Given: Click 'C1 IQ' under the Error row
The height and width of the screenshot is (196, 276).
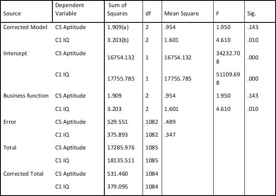Looking at the screenshot, I should (62, 135).
